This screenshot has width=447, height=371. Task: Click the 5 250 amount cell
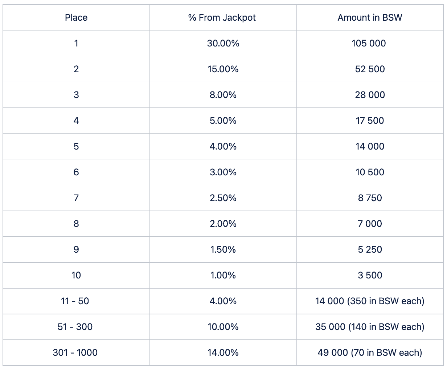point(370,249)
